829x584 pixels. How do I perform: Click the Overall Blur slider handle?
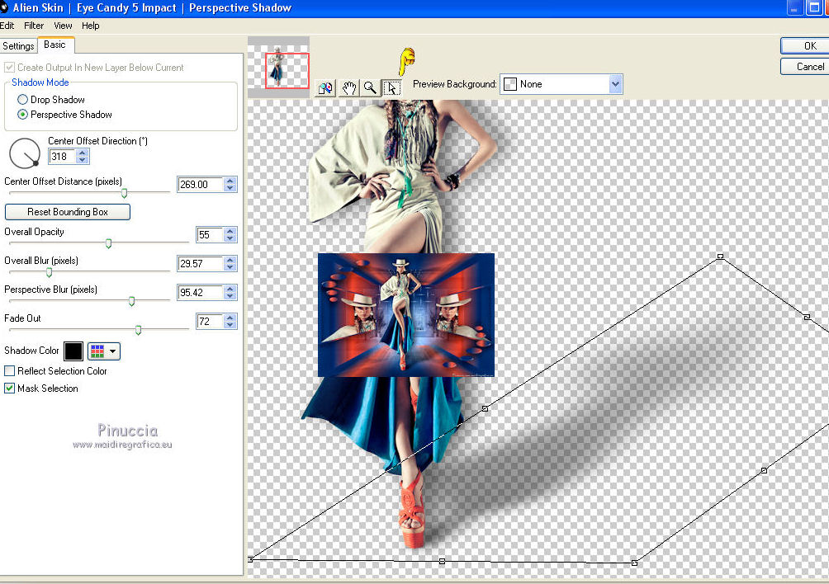[x=49, y=272]
